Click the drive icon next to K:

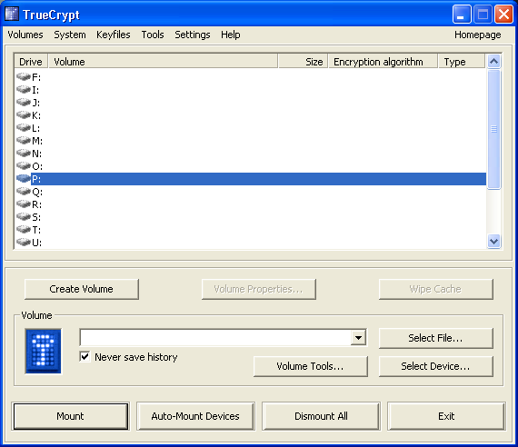(24, 114)
